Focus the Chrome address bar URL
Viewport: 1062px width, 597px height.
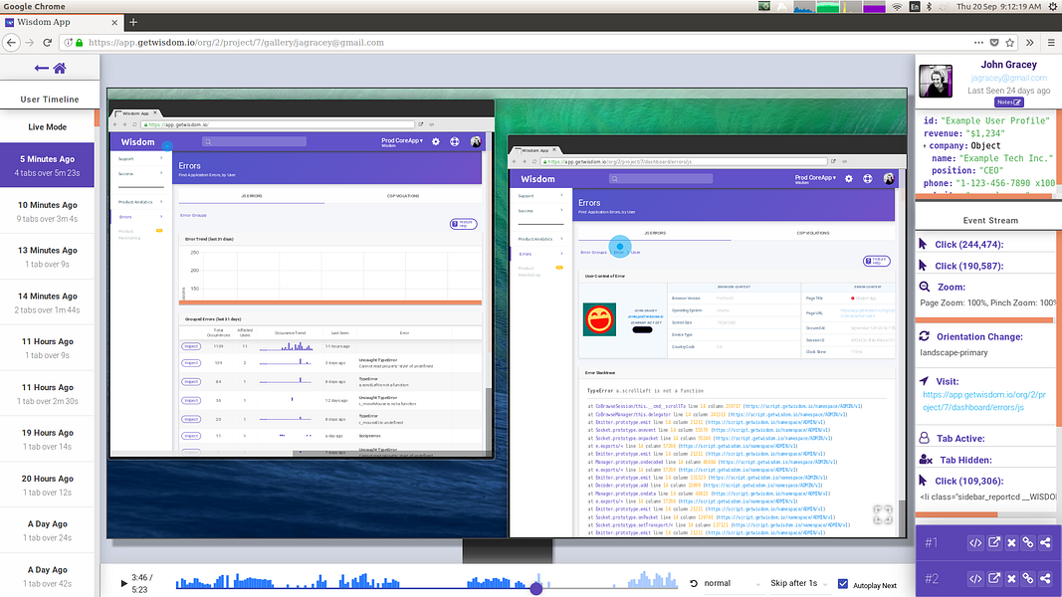(x=236, y=42)
